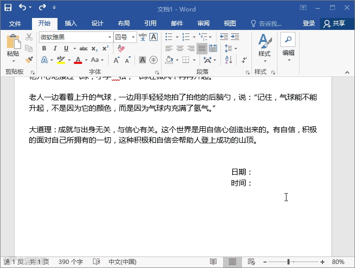Apply bullet list formatting
355x268 pixels.
(169, 37)
